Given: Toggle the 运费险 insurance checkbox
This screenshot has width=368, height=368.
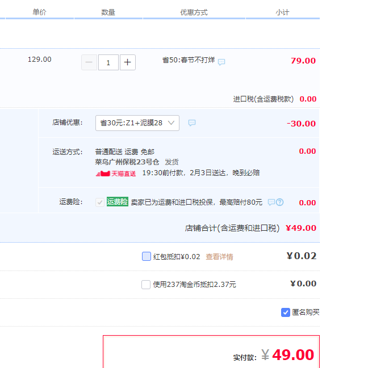Looking at the screenshot, I should point(100,202).
